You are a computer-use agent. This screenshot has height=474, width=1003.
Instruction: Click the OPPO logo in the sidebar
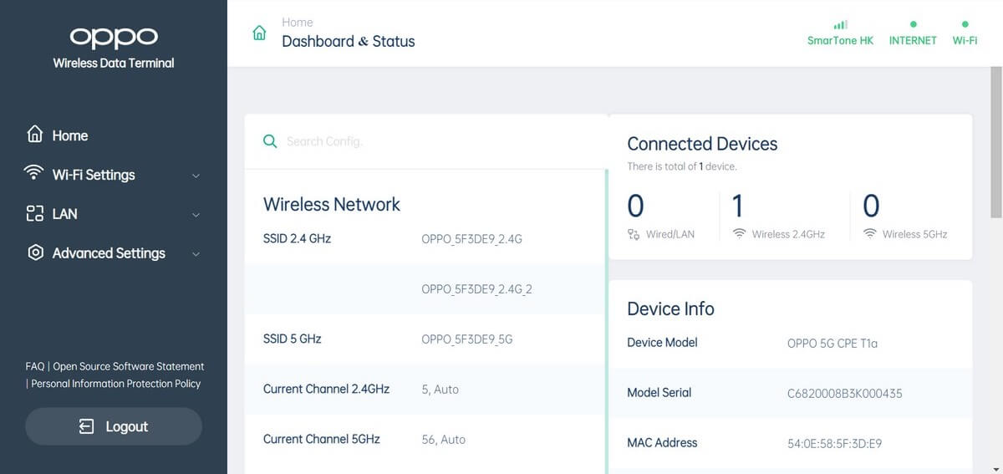[113, 37]
